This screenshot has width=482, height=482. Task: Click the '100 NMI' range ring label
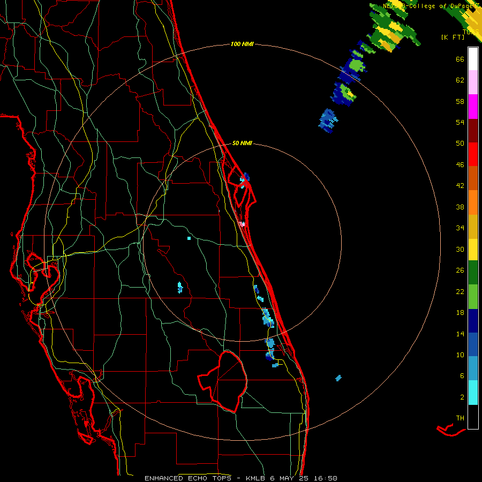(242, 44)
